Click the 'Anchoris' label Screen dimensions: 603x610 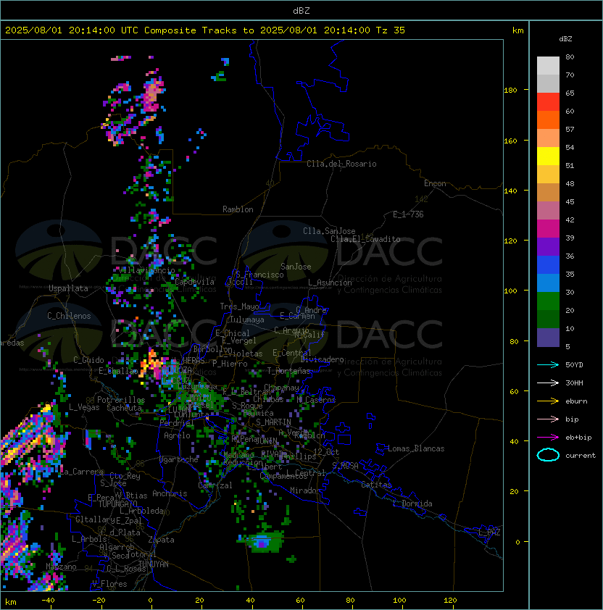click(170, 493)
